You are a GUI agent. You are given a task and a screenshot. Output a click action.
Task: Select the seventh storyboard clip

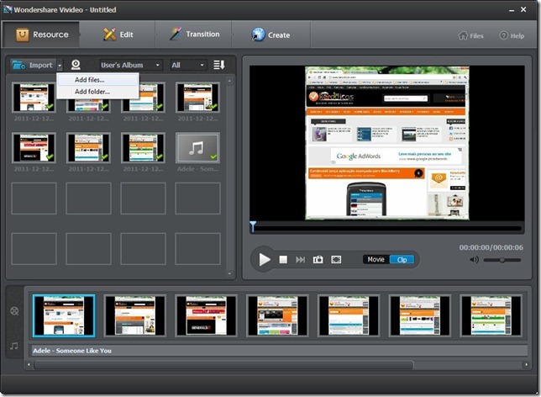(x=491, y=315)
